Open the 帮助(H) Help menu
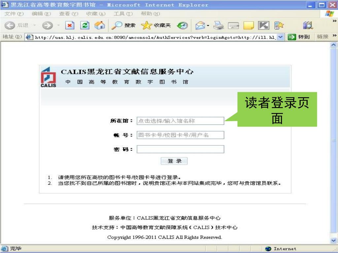Image resolution: width=338 pixels, height=253 pixels. tap(151, 14)
